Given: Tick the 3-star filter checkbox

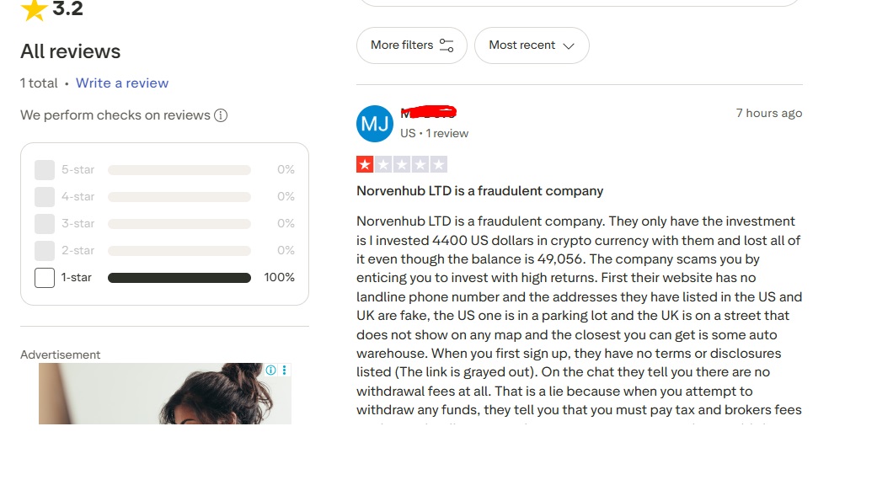Looking at the screenshot, I should pos(45,224).
